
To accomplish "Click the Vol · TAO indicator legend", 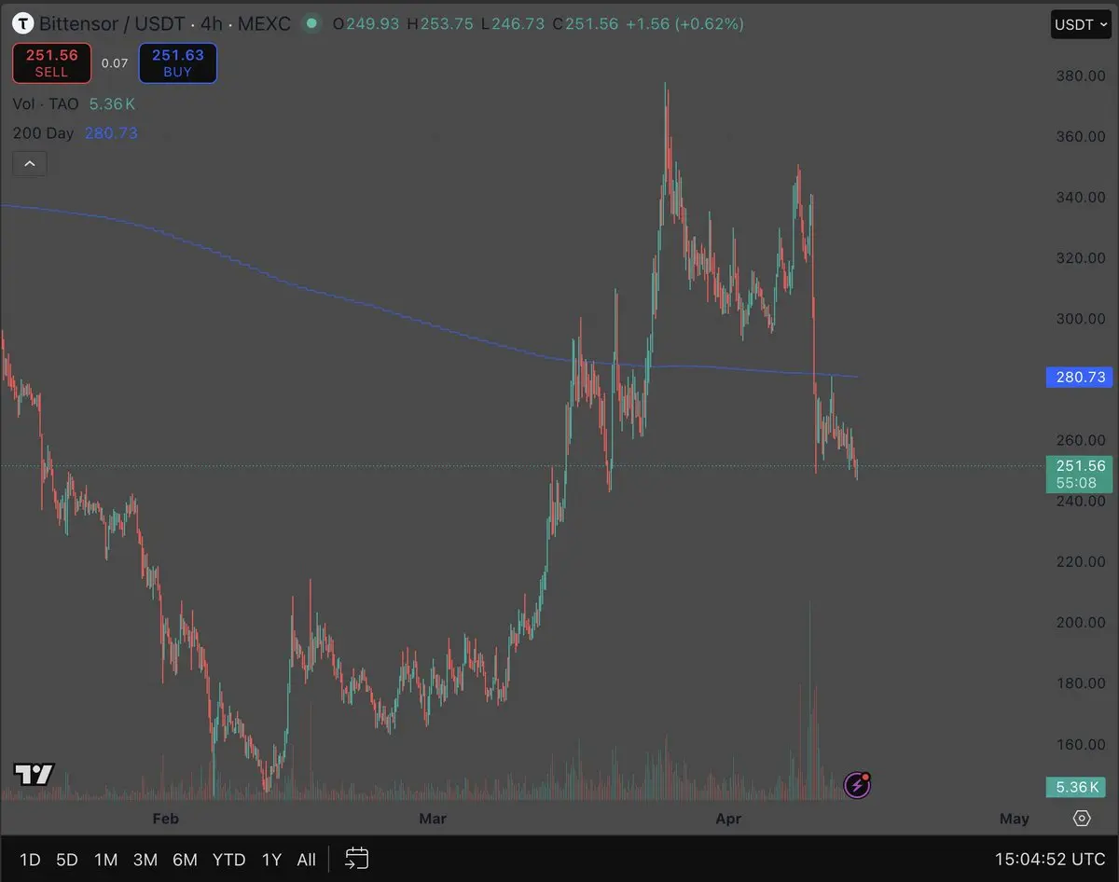I will (46, 104).
